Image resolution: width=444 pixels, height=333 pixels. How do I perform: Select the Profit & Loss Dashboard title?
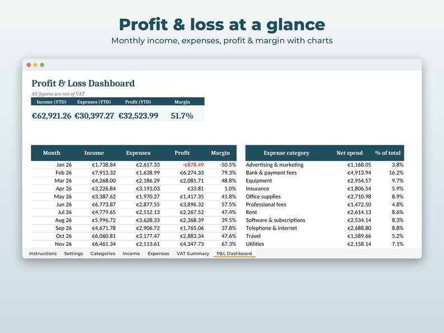[x=83, y=83]
